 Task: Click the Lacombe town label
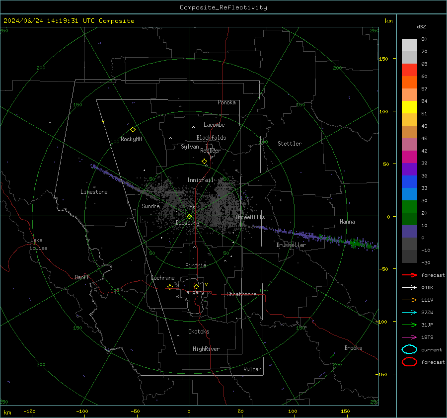pos(214,125)
